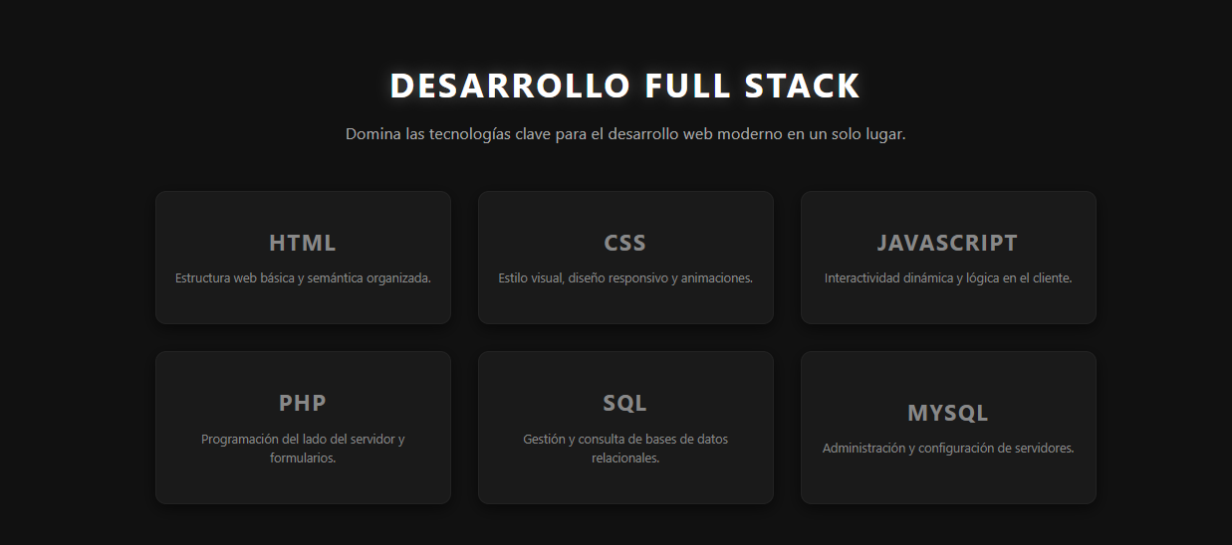Click the HTML title text
Viewport: 1232px width, 545px height.
pyautogui.click(x=303, y=243)
